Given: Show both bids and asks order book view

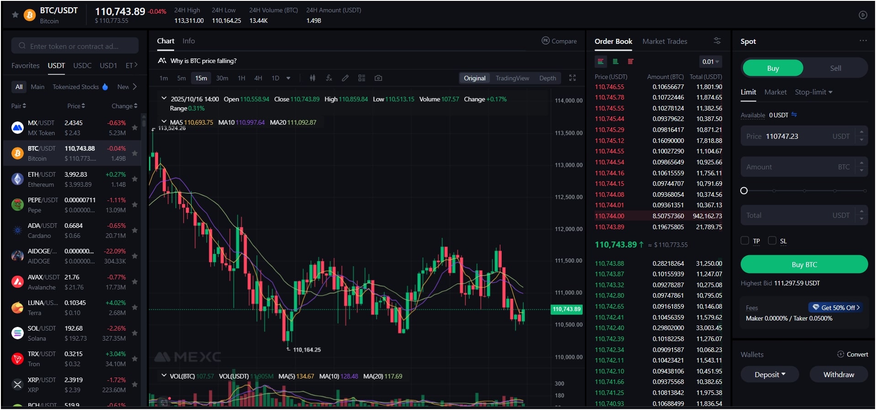Looking at the screenshot, I should (x=600, y=62).
